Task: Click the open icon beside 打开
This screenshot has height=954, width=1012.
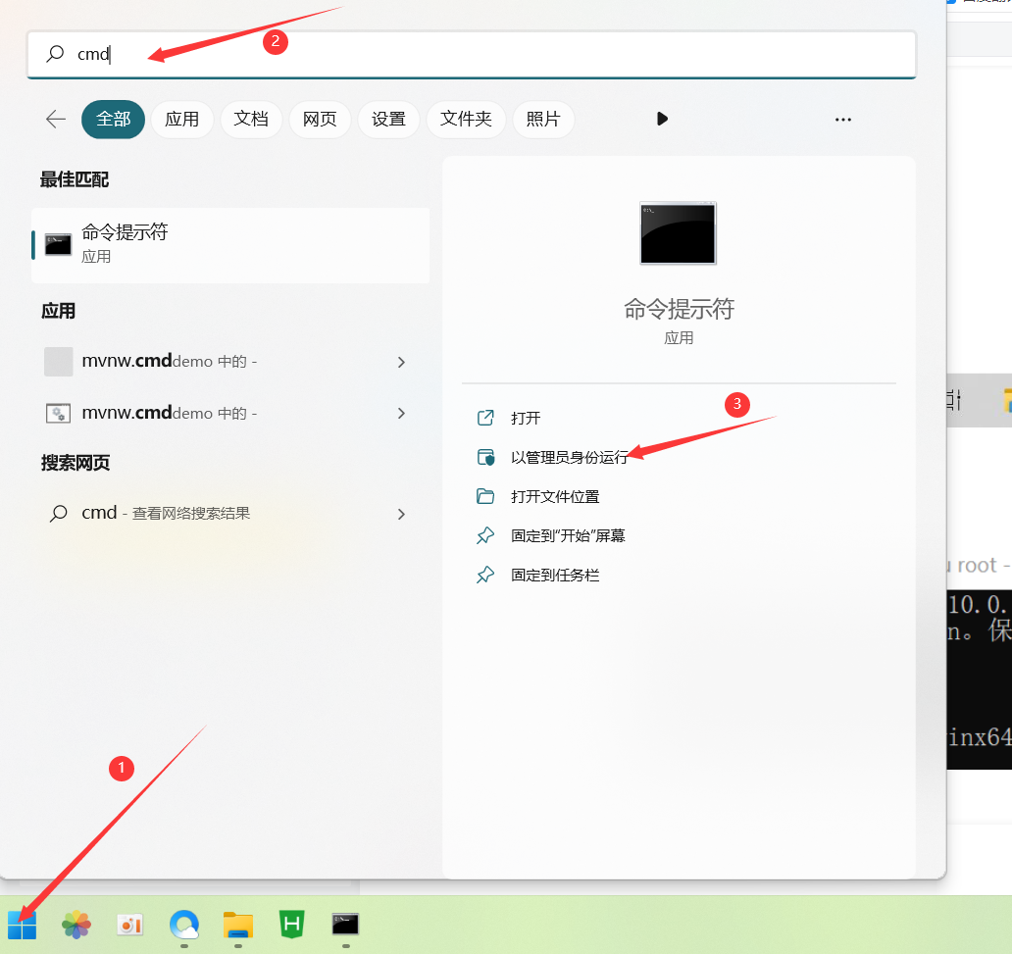Action: 485,418
